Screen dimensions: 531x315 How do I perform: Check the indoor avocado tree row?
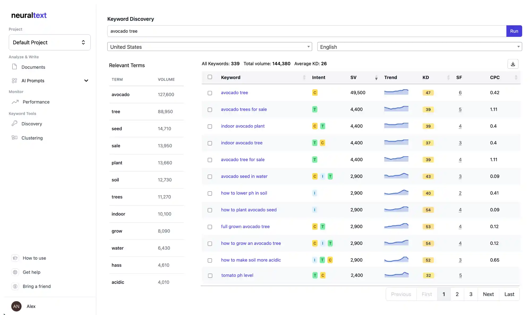pyautogui.click(x=210, y=143)
